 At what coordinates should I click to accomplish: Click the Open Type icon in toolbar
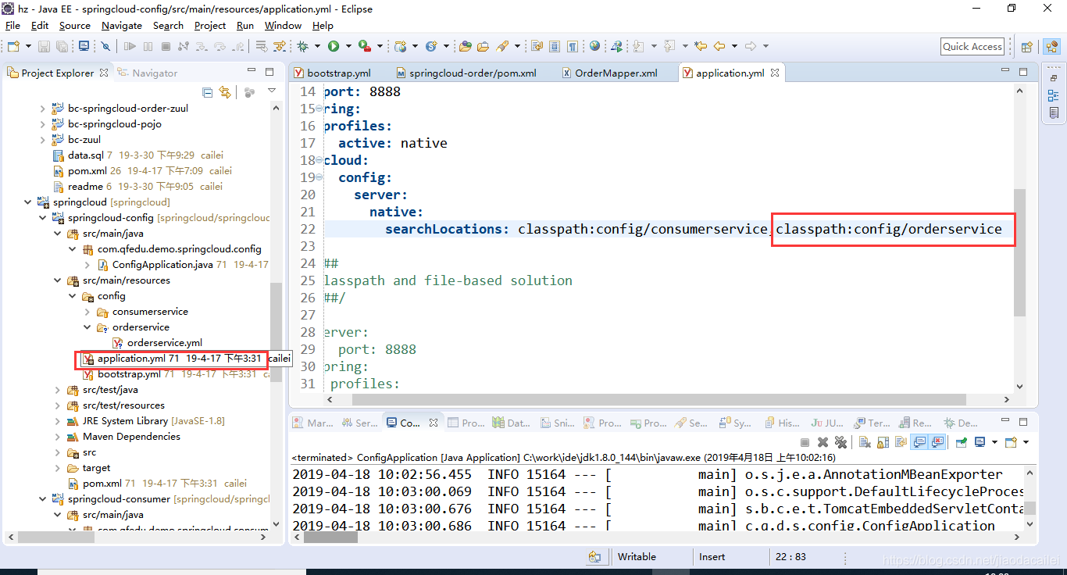(465, 47)
